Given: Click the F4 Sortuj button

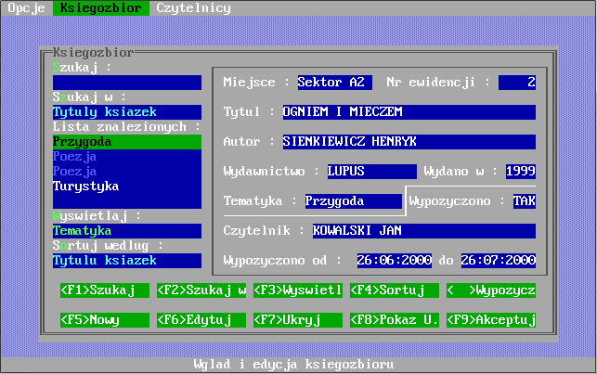Looking at the screenshot, I should [x=395, y=290].
